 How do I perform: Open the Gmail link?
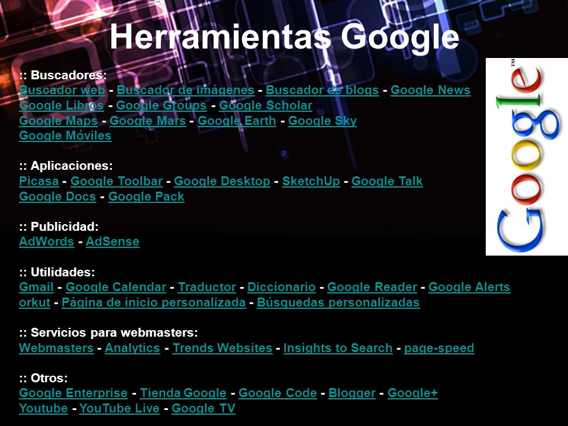[36, 287]
